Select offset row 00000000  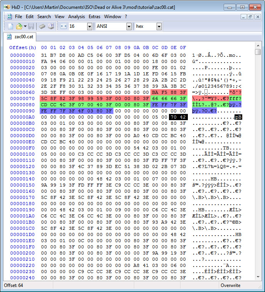tap(22, 55)
